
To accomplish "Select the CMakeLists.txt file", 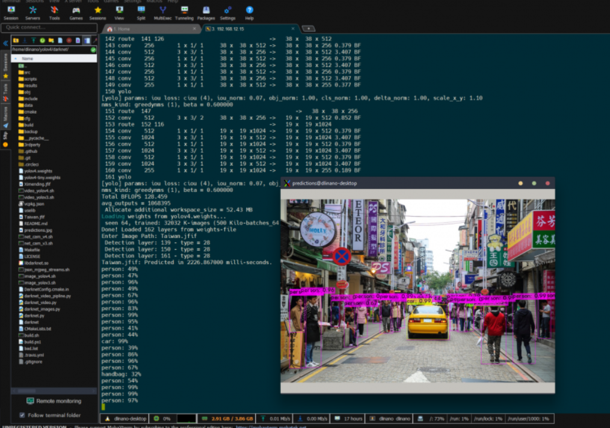I will coord(35,329).
